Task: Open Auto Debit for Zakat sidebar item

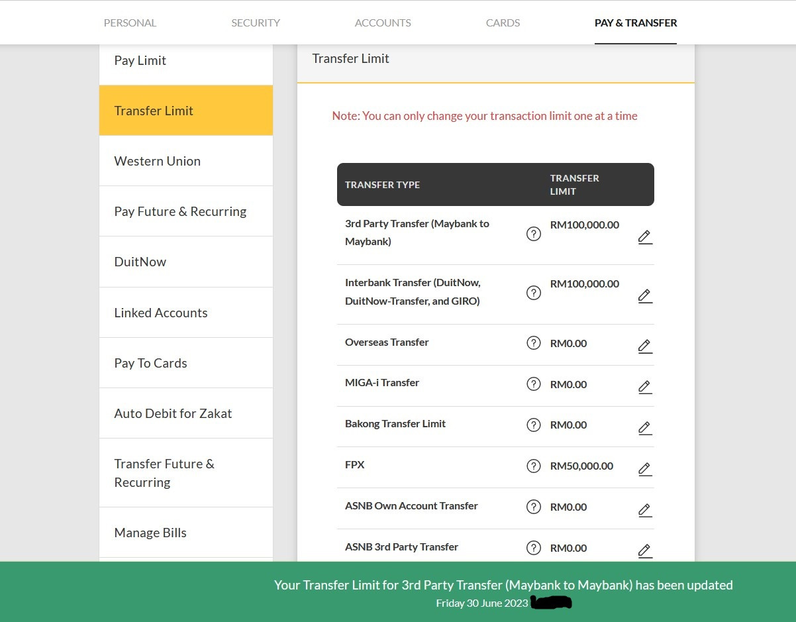Action: [186, 413]
